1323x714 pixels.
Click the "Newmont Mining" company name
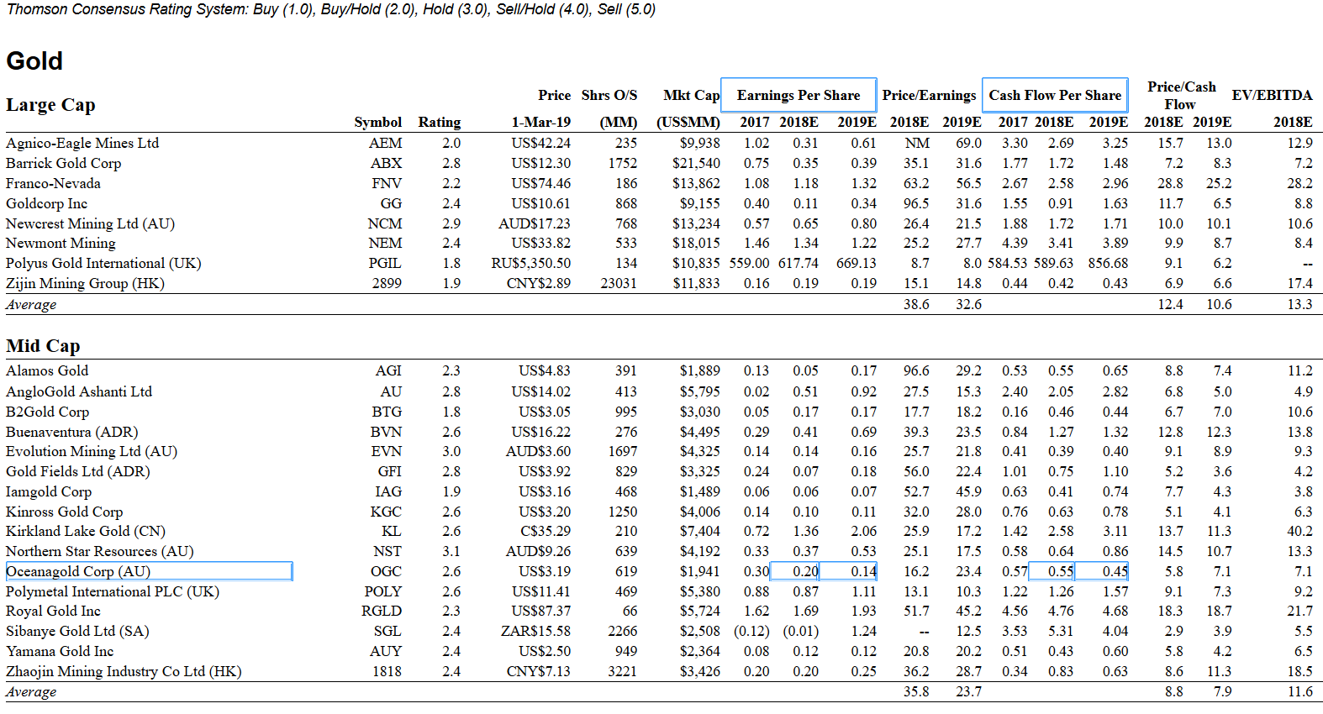point(61,243)
